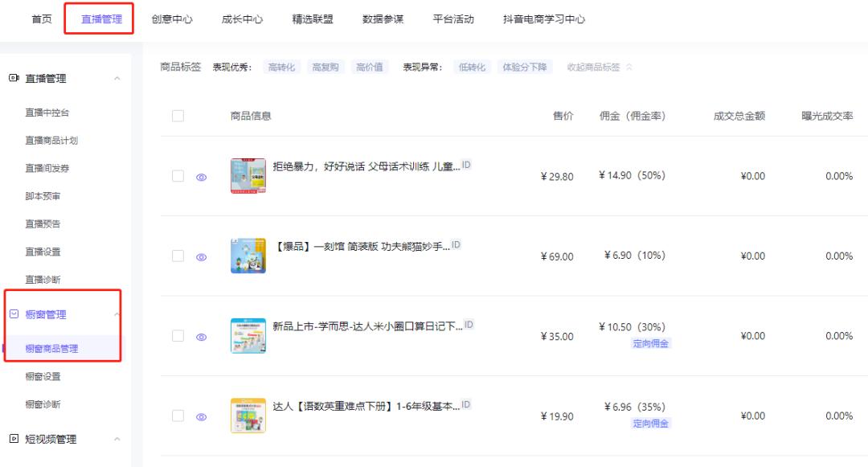Viewport: 868px width, 467px height.
Task: Expand the 短视频管理 sidebar section
Action: [118, 439]
